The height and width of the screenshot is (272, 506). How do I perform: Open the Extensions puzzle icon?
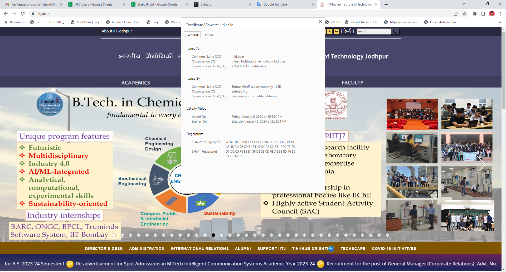pyautogui.click(x=475, y=14)
